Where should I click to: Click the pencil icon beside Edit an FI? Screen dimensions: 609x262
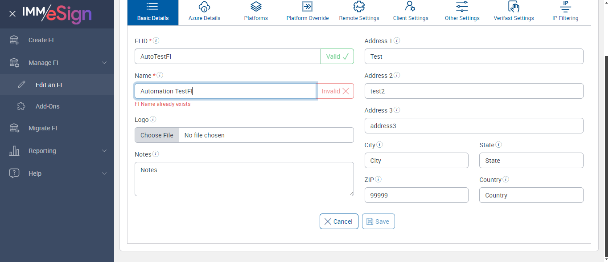click(x=21, y=85)
